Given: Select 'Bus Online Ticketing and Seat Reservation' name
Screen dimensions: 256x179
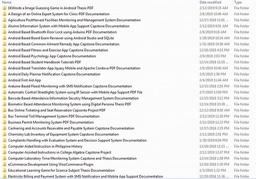Looking at the screenshot, I should pos(57,110).
